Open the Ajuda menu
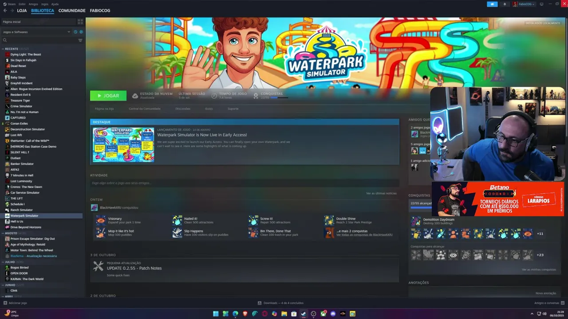568x319 pixels. pyautogui.click(x=55, y=4)
